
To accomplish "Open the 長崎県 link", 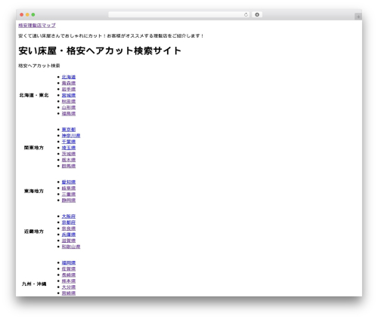I will point(69,275).
